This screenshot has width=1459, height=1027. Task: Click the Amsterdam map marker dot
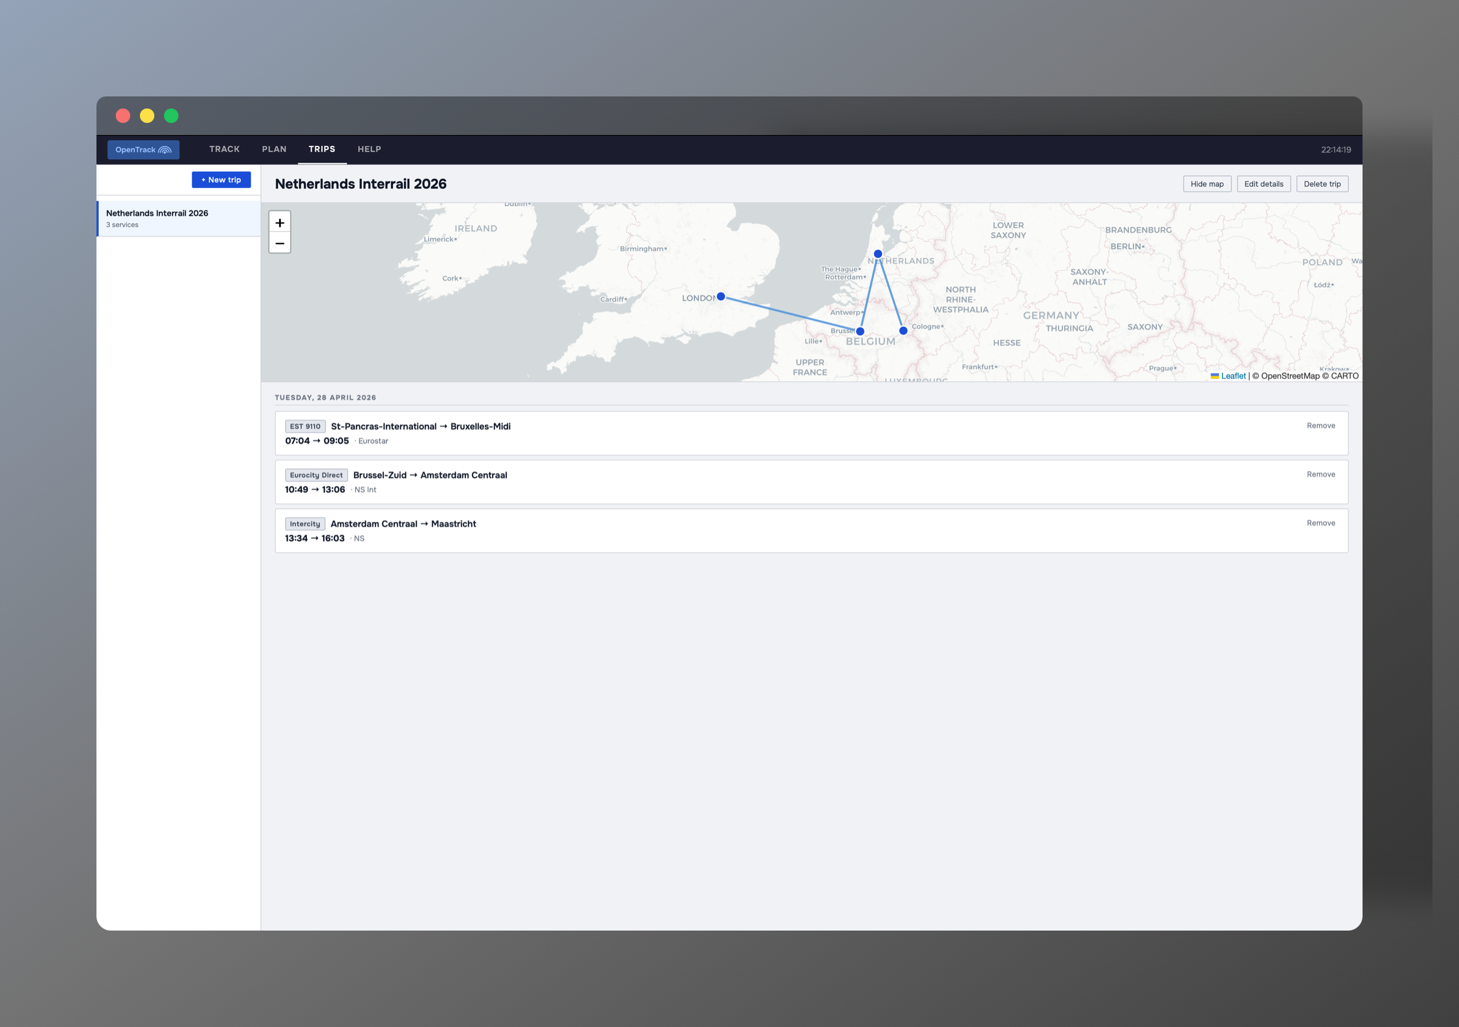pos(878,254)
